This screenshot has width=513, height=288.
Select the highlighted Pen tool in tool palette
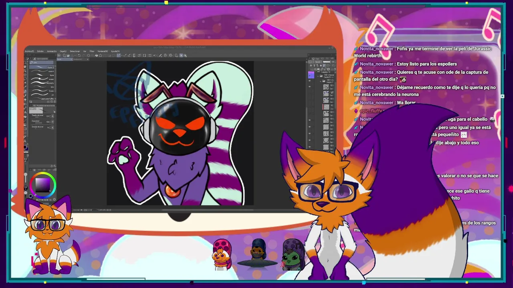tap(25, 91)
